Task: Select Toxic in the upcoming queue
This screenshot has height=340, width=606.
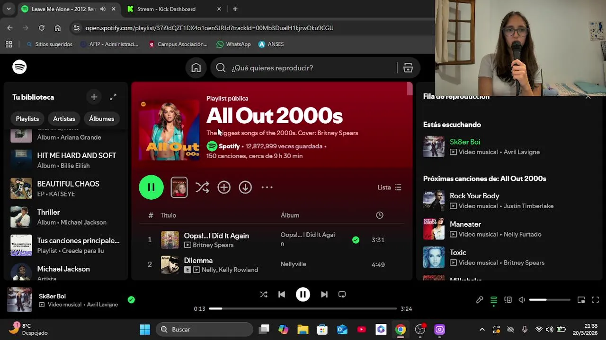Action: 458,253
